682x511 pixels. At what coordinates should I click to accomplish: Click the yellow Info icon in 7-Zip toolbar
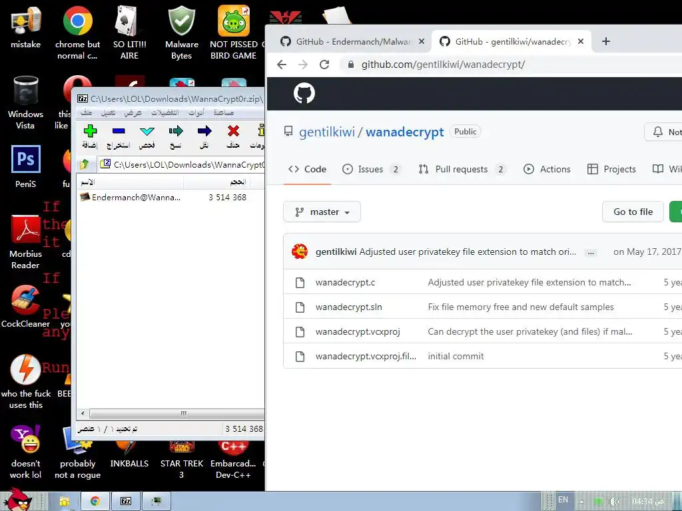(260, 131)
